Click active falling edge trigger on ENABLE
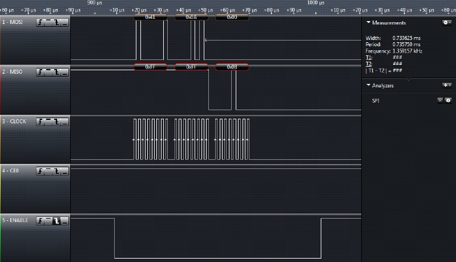 point(57,220)
